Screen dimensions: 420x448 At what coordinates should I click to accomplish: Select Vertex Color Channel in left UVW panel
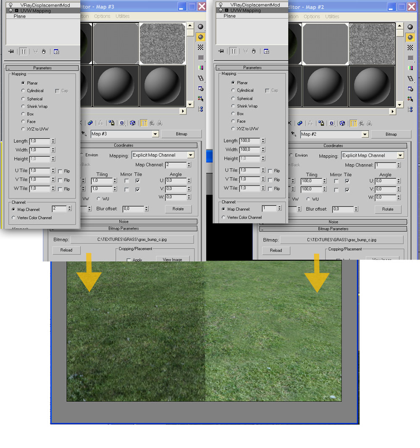pos(13,218)
